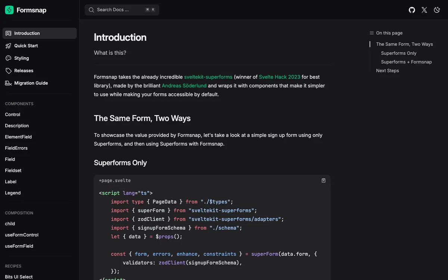The image size is (448, 280).
Task: Click the zodClient(signupFormSchema) code line
Action: coord(183,263)
